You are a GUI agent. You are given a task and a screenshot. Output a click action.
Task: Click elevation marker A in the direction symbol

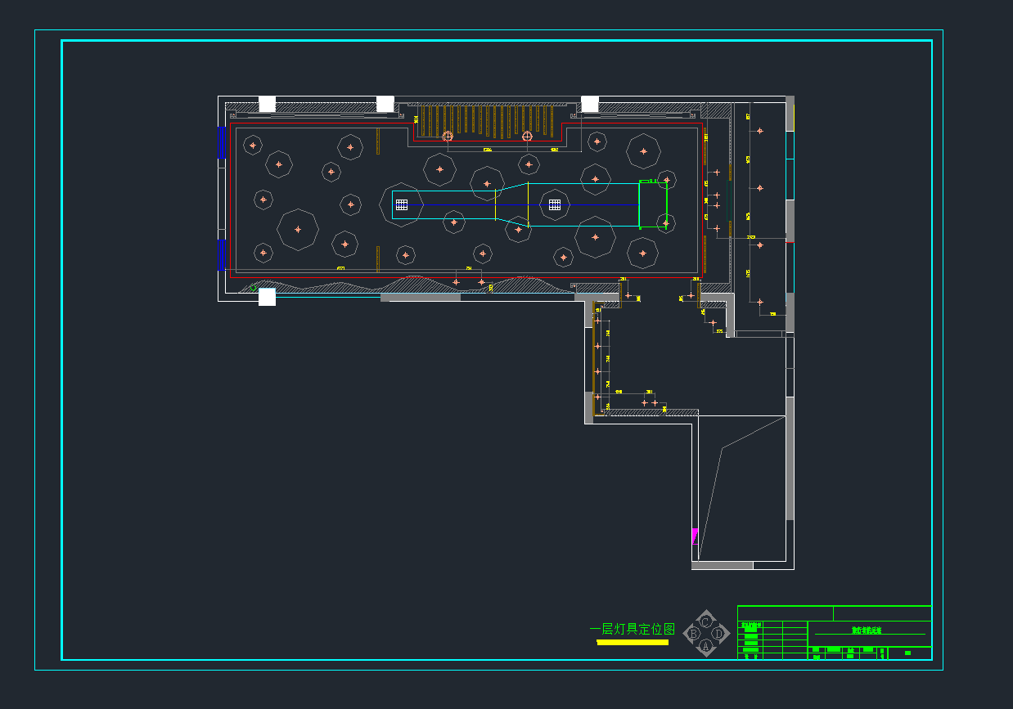tap(706, 646)
